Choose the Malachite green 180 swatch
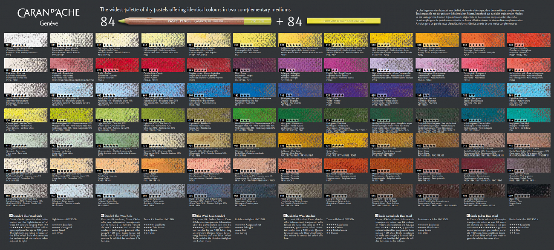 pos(483,115)
